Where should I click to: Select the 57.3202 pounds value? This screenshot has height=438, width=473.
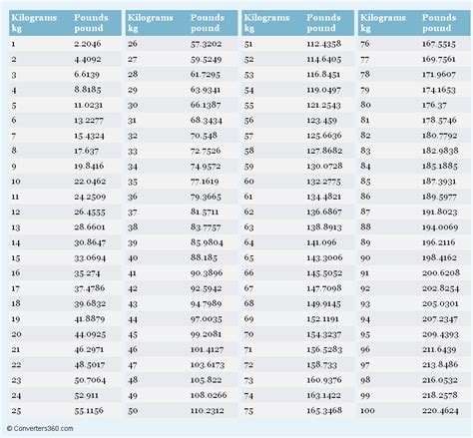click(206, 44)
